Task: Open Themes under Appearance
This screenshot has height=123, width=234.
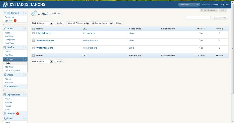Action: [8, 99]
